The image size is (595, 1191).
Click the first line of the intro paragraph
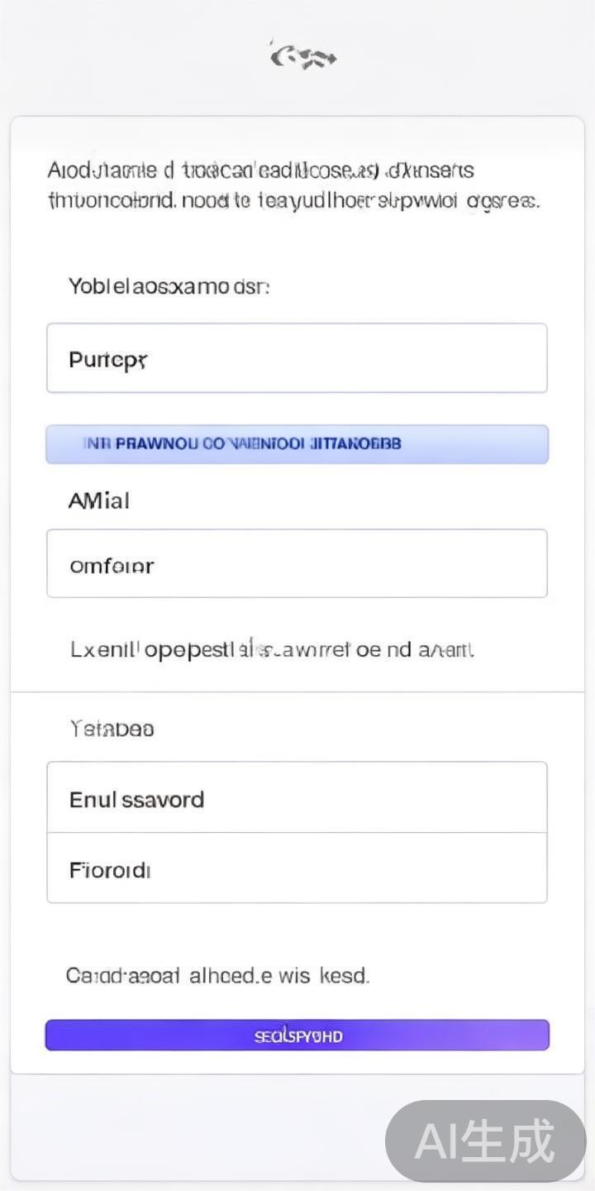(x=260, y=170)
